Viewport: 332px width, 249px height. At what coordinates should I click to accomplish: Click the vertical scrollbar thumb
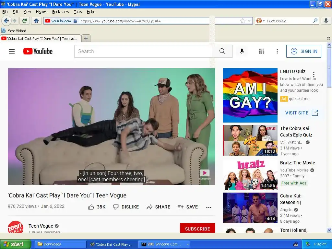click(x=329, y=67)
